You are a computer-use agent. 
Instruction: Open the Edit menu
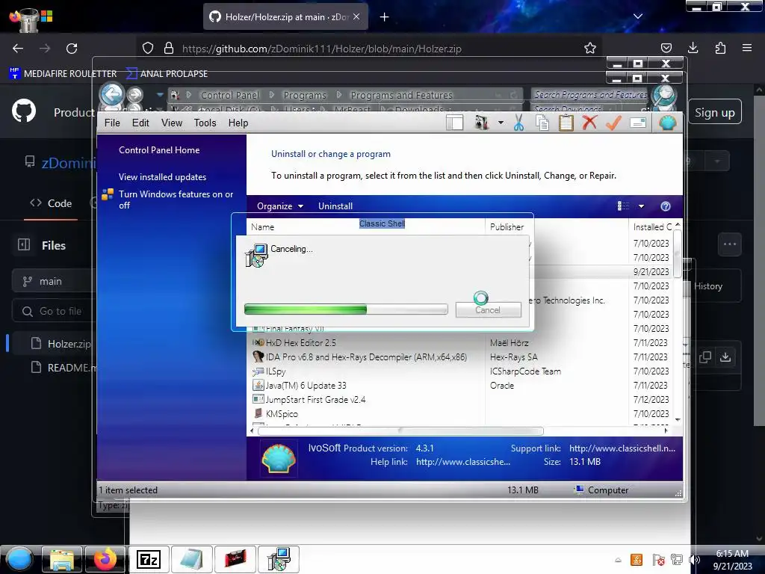pos(140,123)
